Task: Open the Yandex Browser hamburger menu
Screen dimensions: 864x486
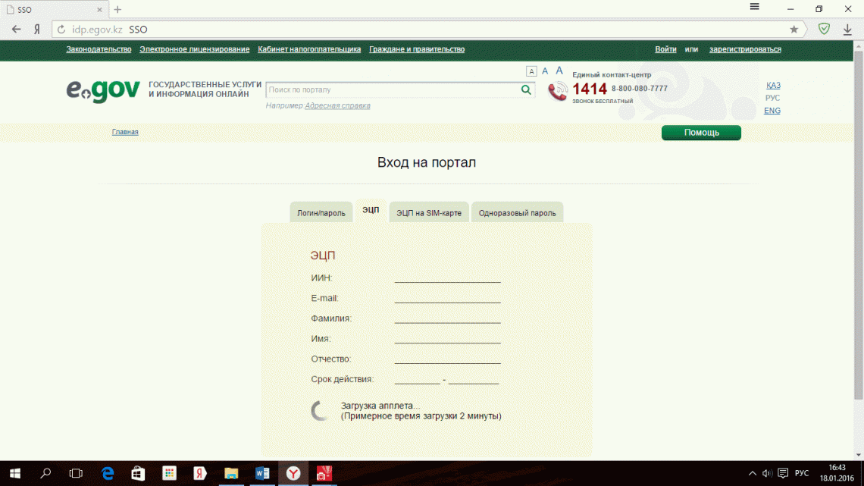Action: (754, 8)
